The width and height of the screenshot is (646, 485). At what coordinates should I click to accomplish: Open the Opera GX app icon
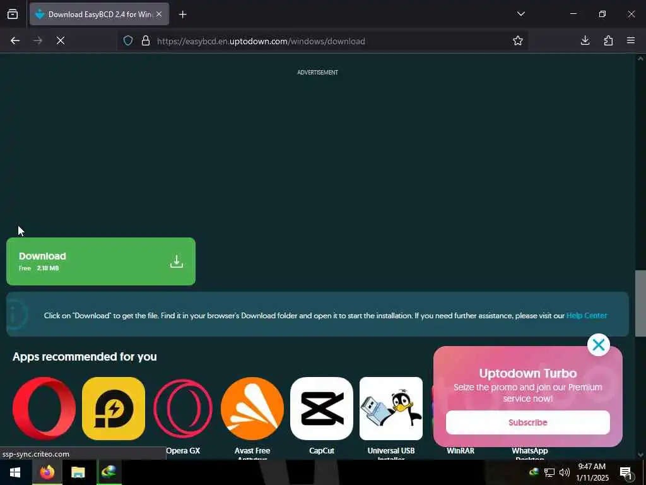183,409
